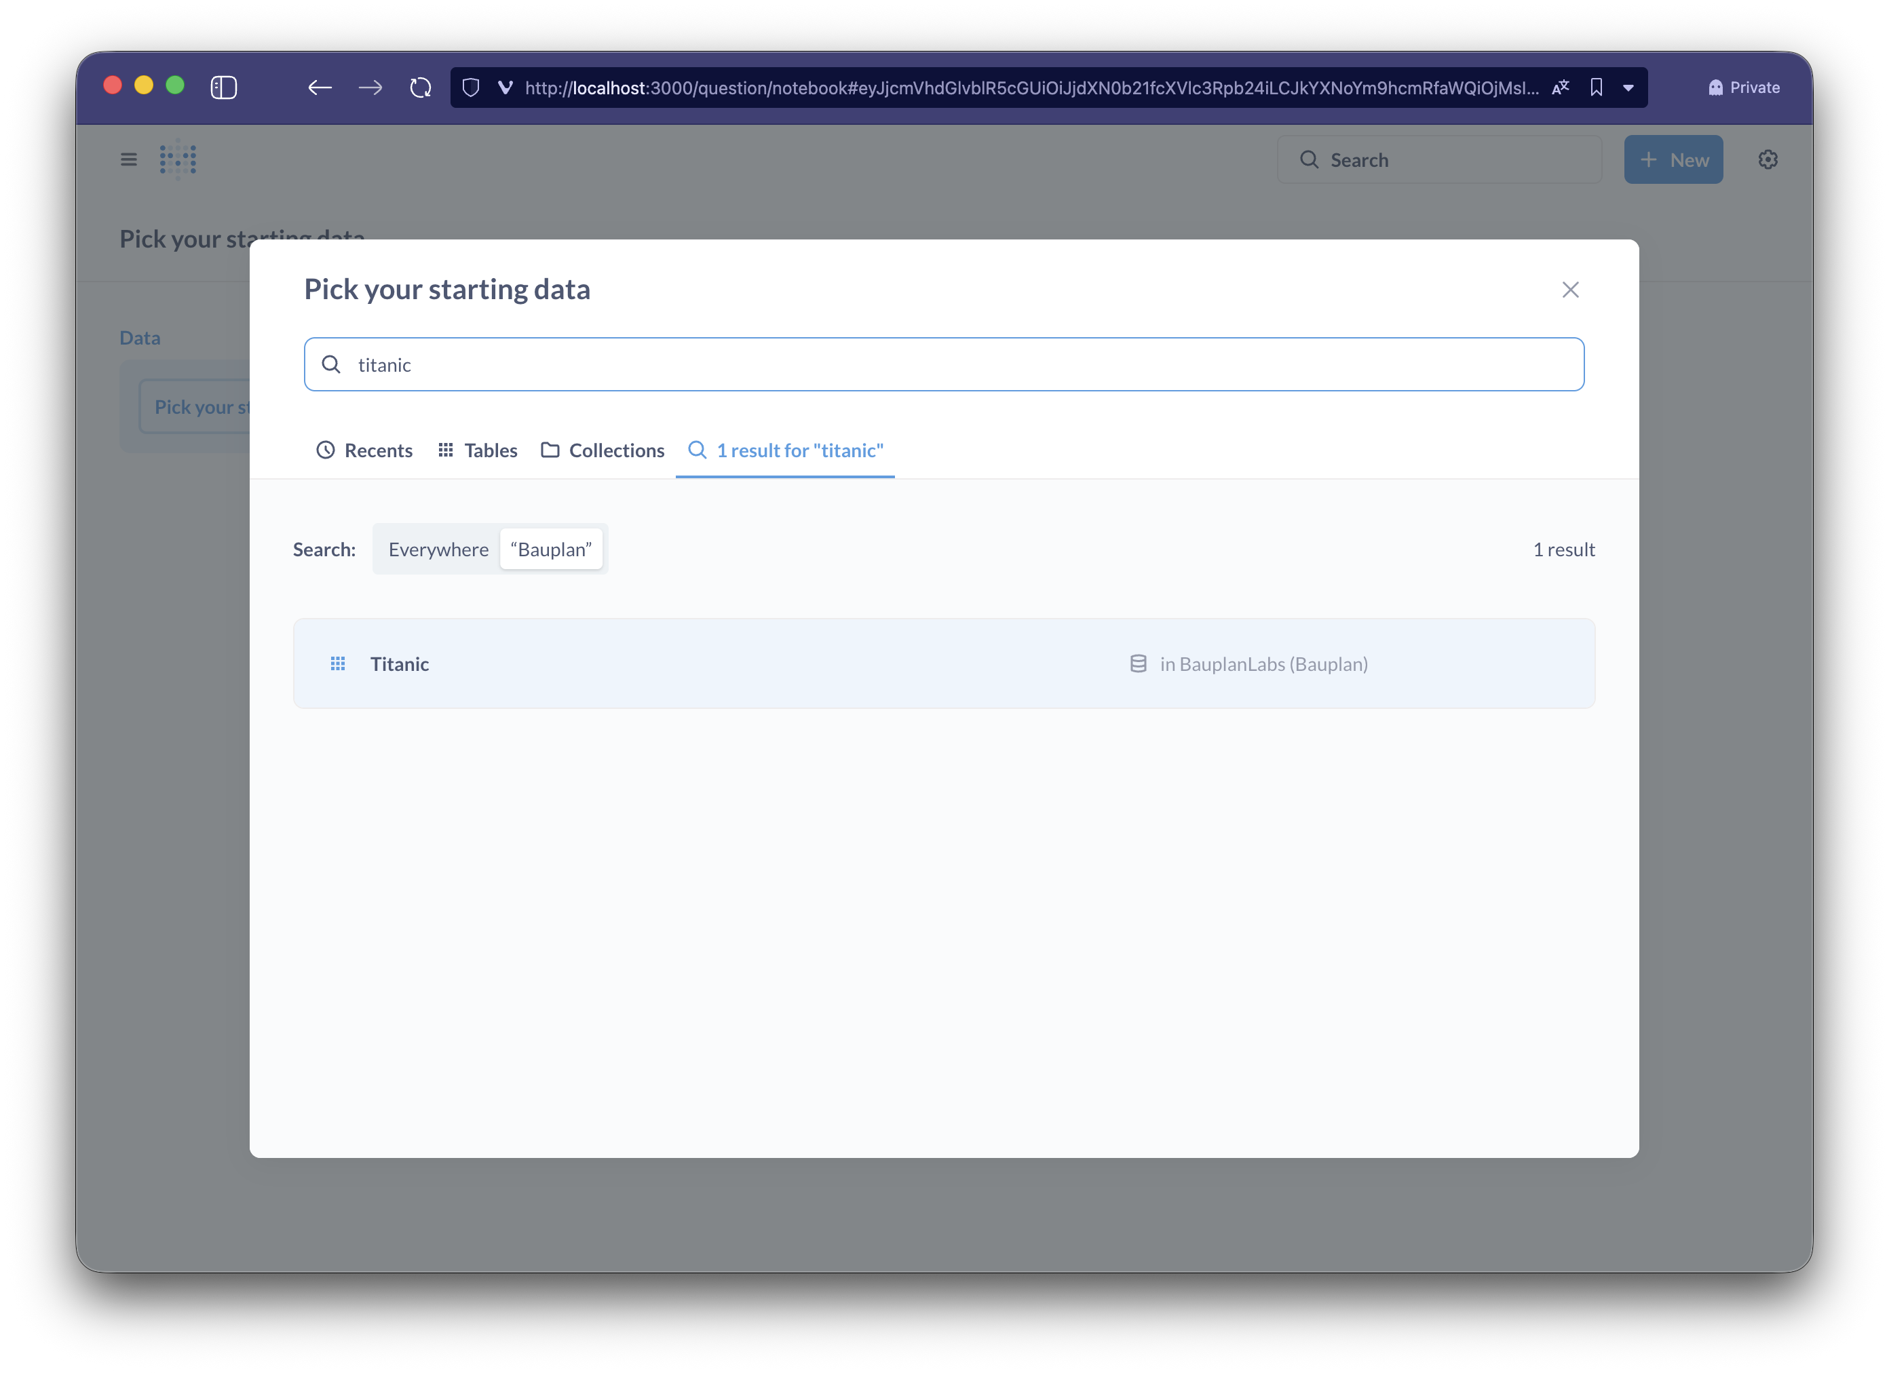This screenshot has width=1889, height=1373.
Task: Expand the address bar dropdown arrow
Action: pos(1628,88)
